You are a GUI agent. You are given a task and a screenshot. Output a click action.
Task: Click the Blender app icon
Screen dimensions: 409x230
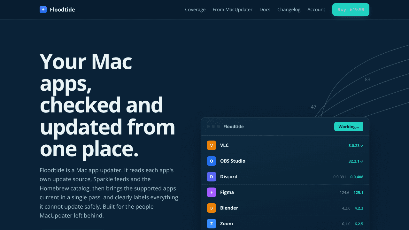click(x=212, y=208)
